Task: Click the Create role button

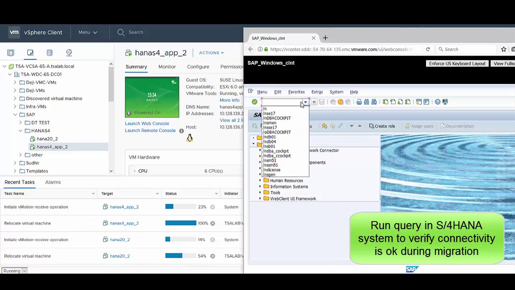Action: tap(382, 126)
